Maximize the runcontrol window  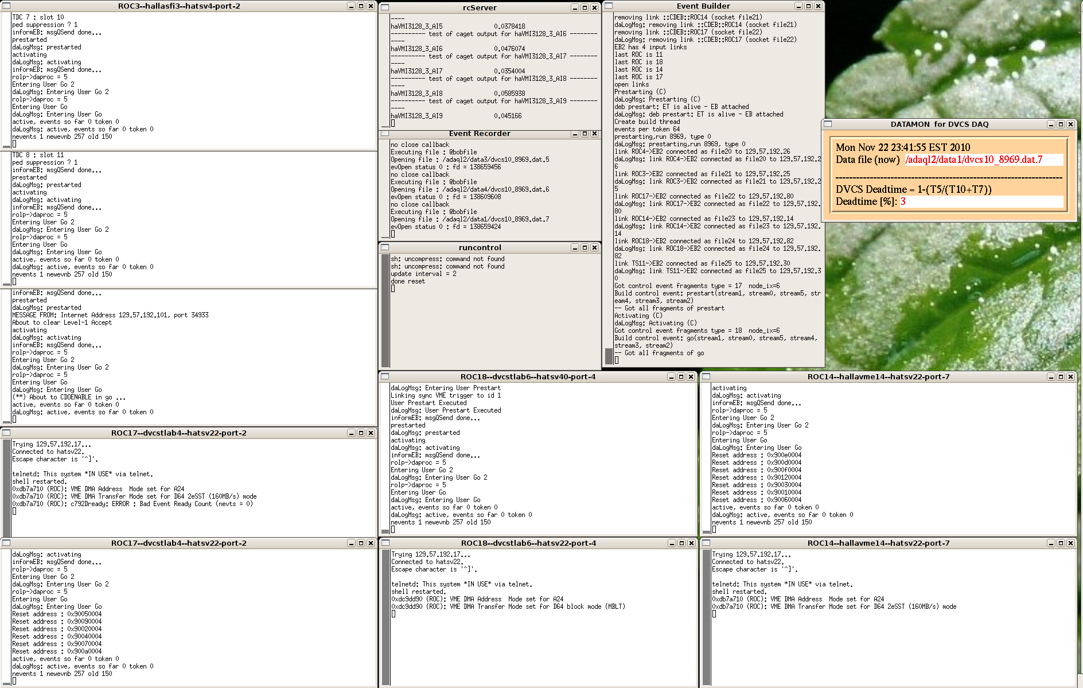[x=585, y=247]
